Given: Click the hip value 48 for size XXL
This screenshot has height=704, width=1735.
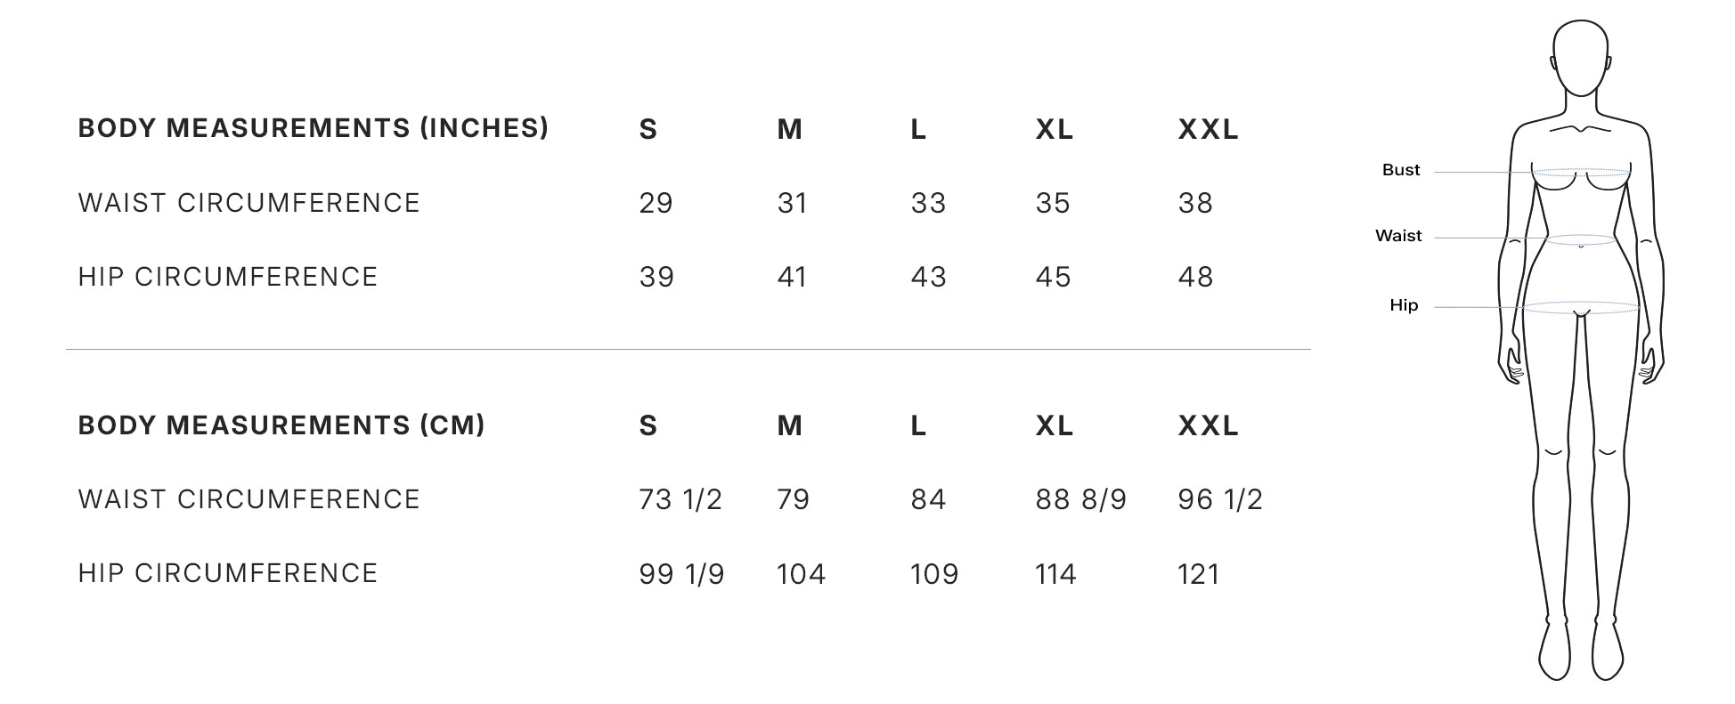Looking at the screenshot, I should pos(1195,278).
